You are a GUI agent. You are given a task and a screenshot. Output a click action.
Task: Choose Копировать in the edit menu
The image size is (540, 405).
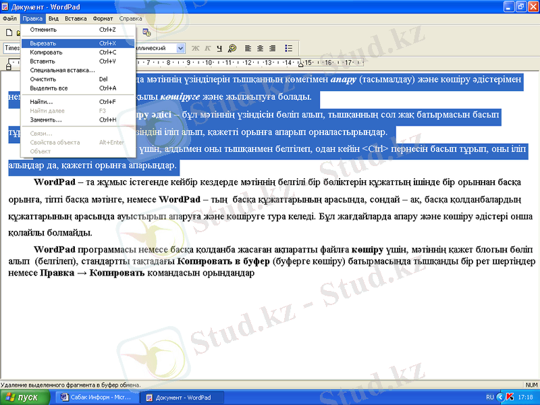click(x=46, y=52)
